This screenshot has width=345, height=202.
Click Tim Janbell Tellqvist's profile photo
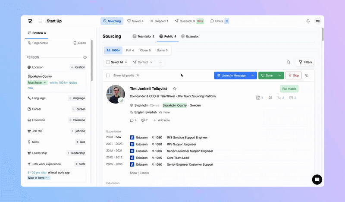pos(116,94)
